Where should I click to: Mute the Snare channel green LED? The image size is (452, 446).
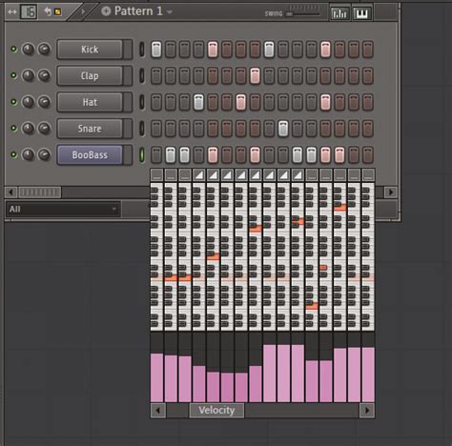[13, 128]
